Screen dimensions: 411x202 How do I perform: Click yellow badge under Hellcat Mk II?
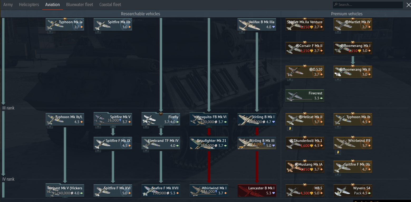coord(289,128)
